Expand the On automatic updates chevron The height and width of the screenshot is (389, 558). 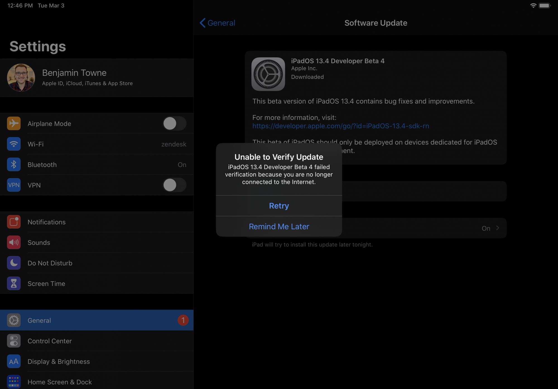click(x=497, y=228)
